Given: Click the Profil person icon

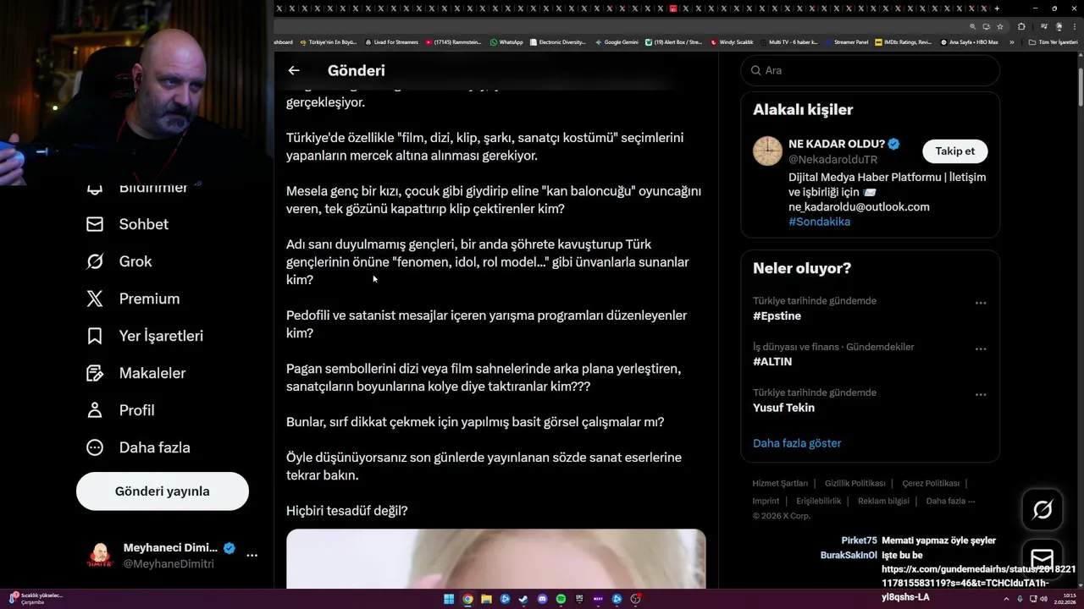Looking at the screenshot, I should pyautogui.click(x=95, y=410).
